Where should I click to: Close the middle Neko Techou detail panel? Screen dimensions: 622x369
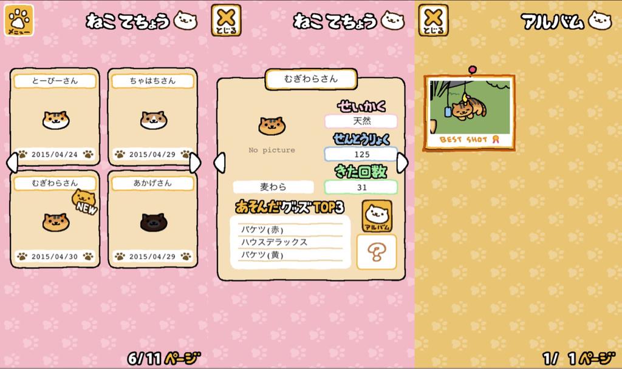226,20
